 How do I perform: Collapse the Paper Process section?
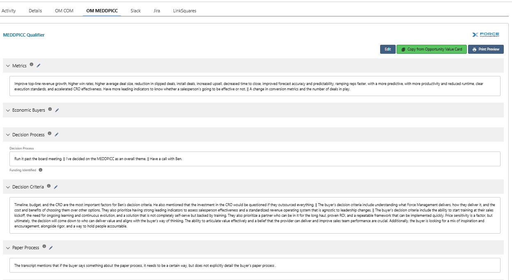pos(8,248)
